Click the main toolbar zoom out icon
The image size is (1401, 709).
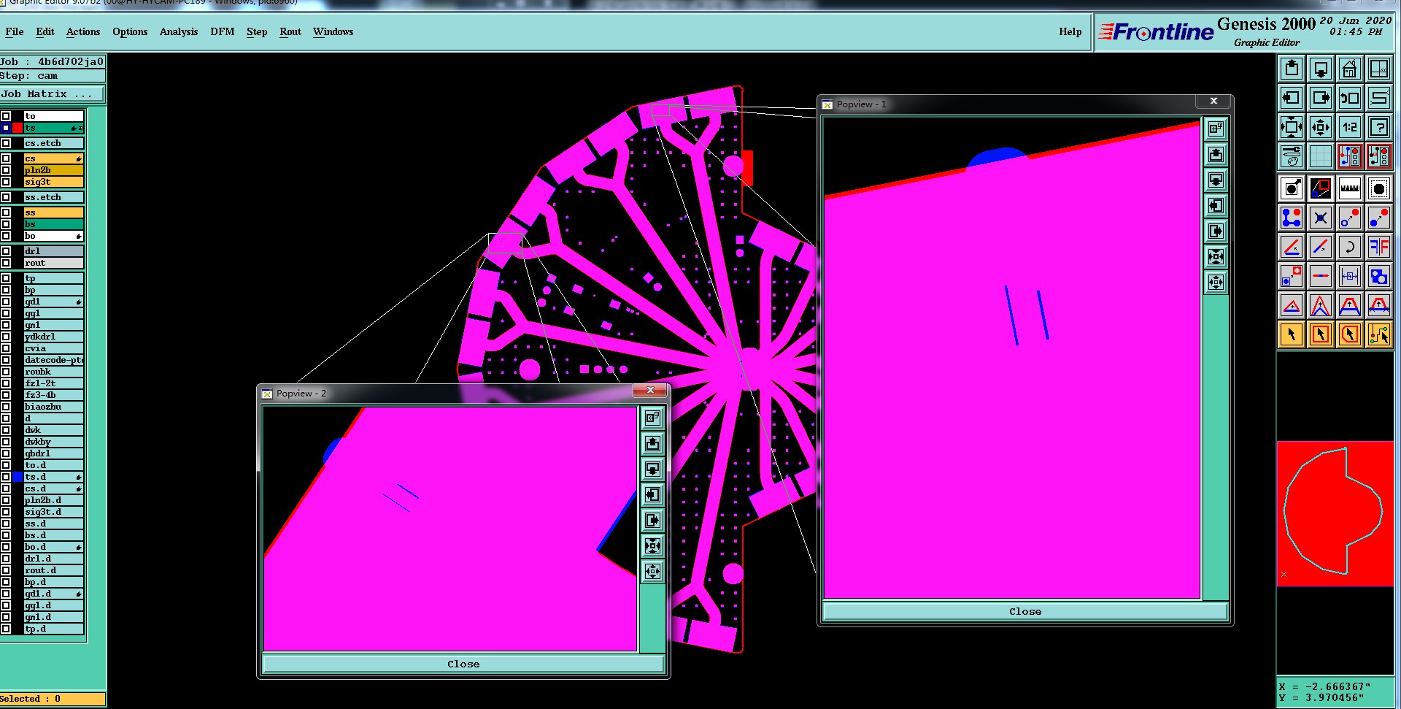coord(1321,127)
